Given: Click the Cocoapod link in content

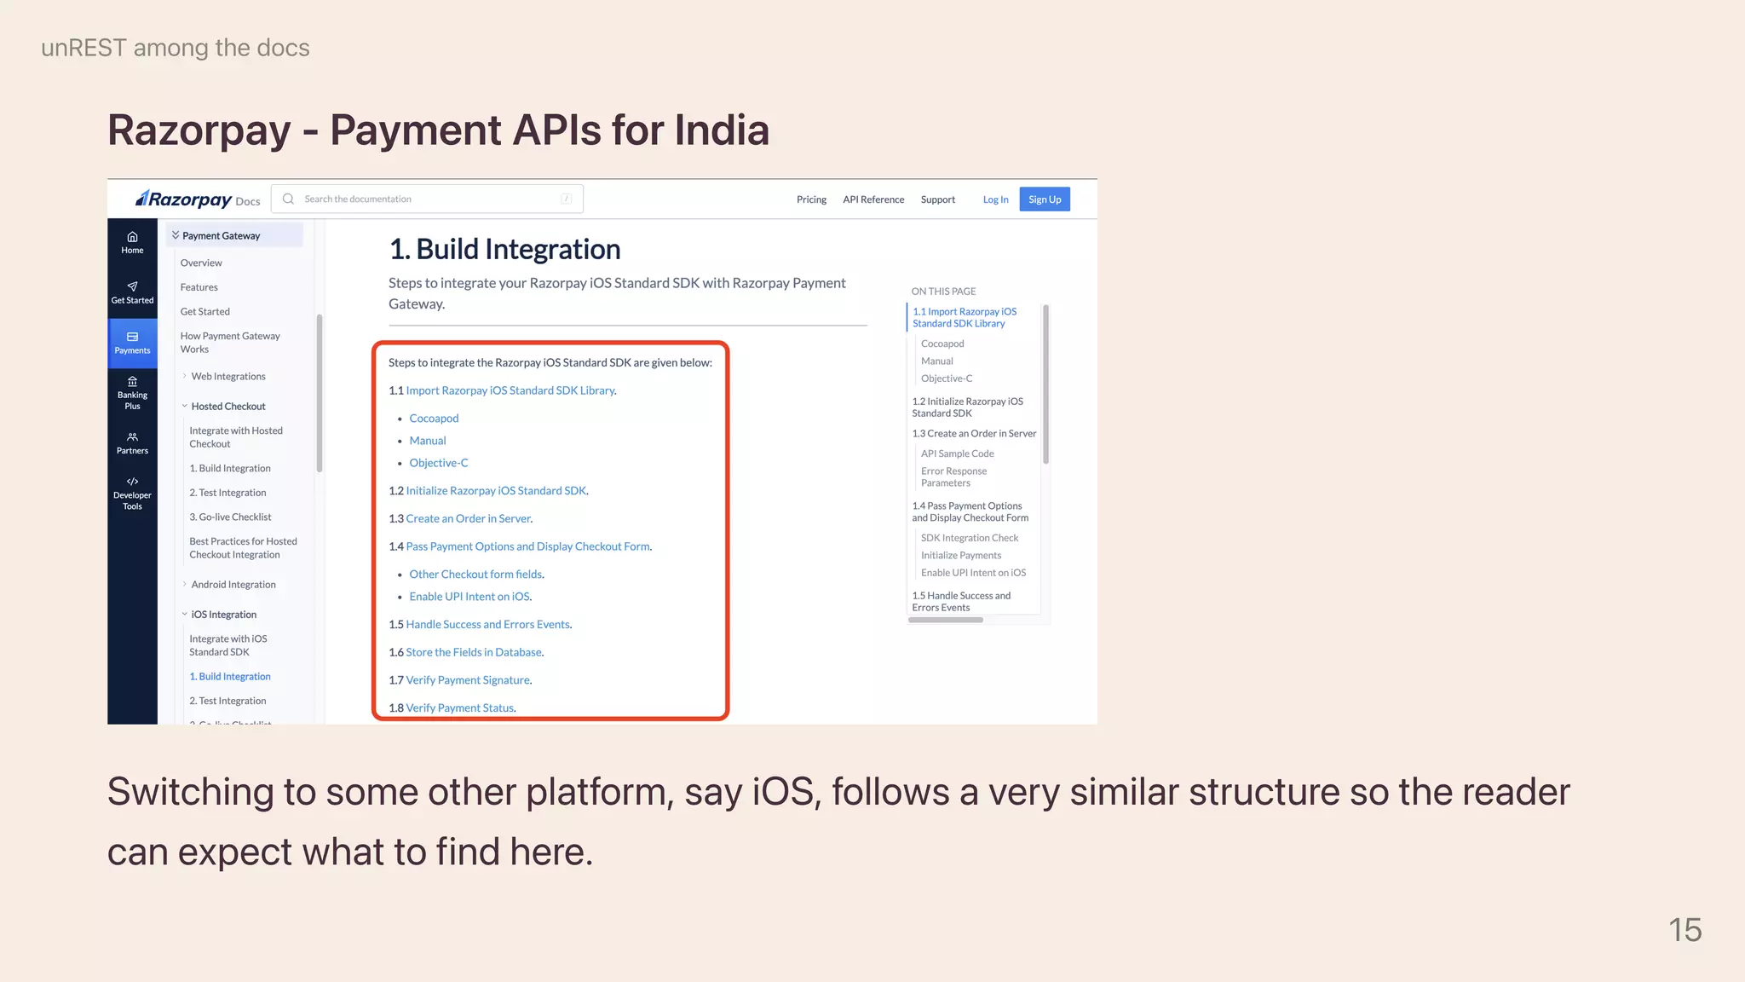Looking at the screenshot, I should coord(434,418).
